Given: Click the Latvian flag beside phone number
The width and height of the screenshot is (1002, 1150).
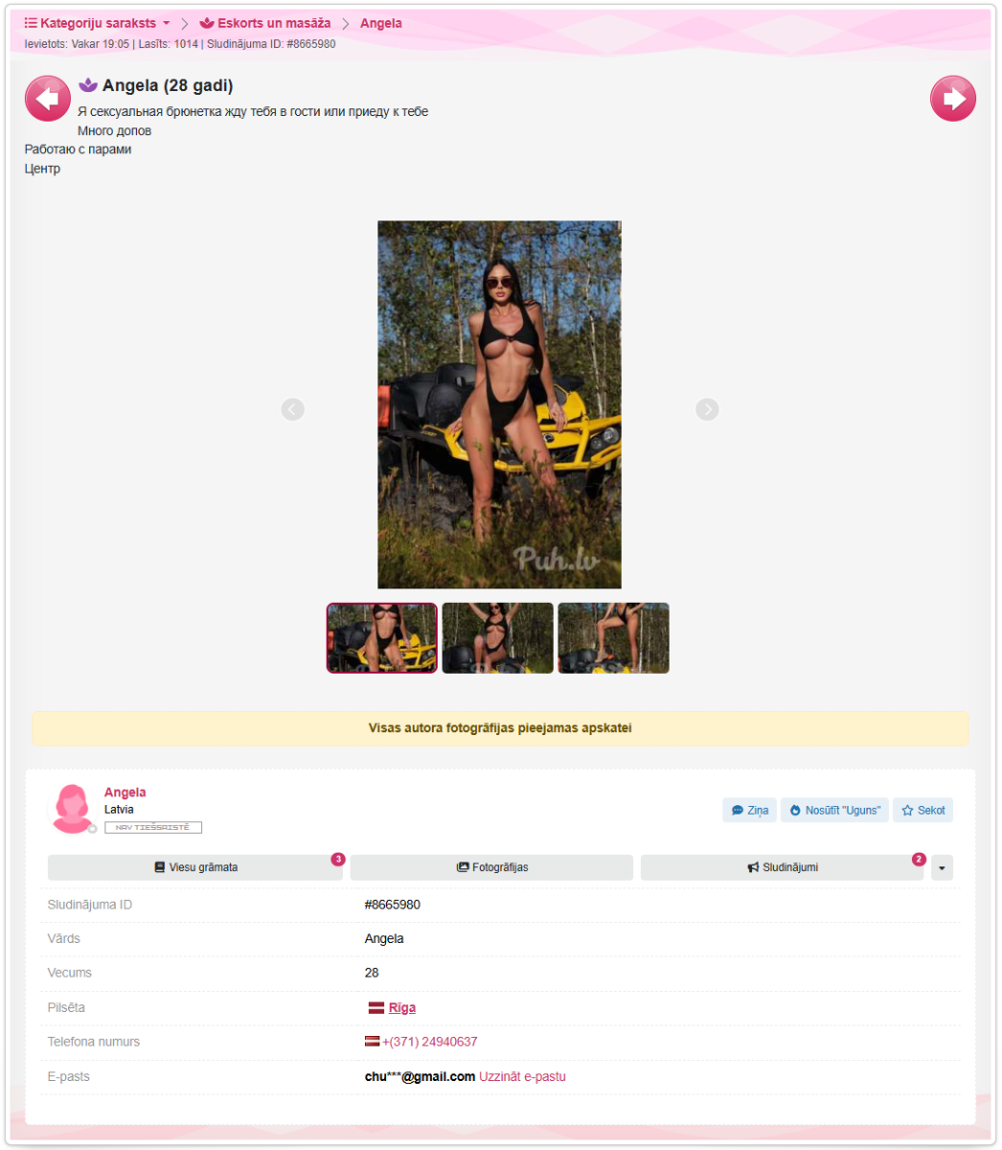Looking at the screenshot, I should [372, 1042].
